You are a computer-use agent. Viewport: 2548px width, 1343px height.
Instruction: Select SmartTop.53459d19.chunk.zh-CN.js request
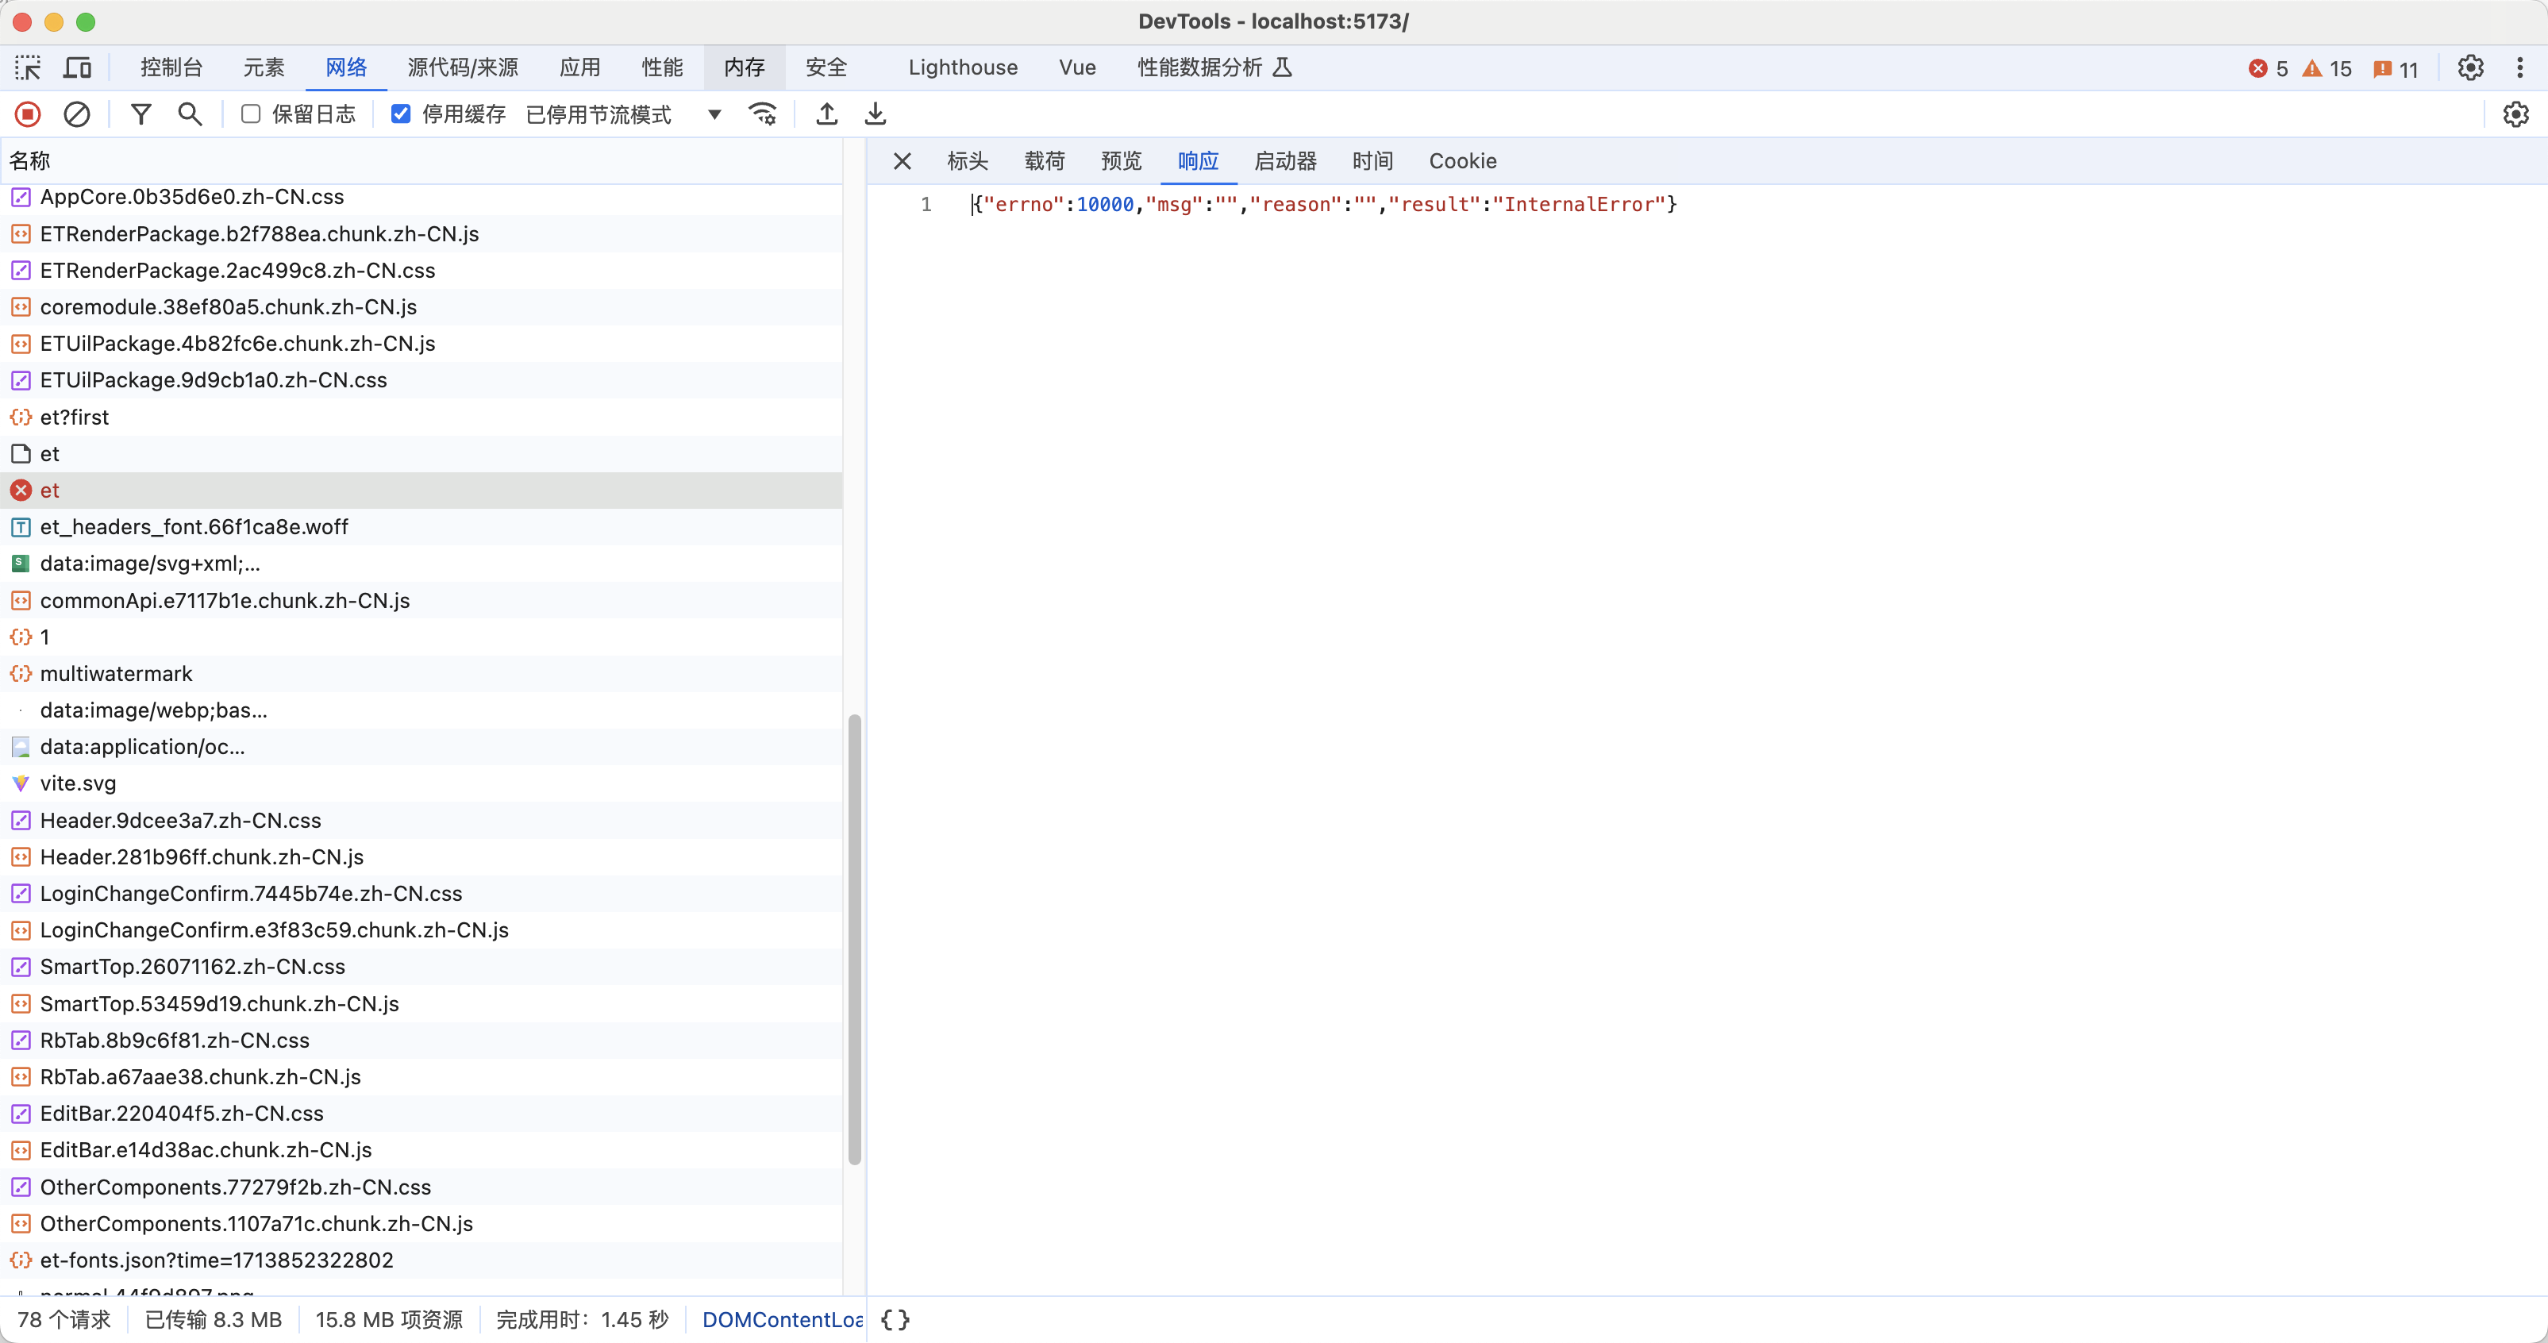click(421, 1004)
